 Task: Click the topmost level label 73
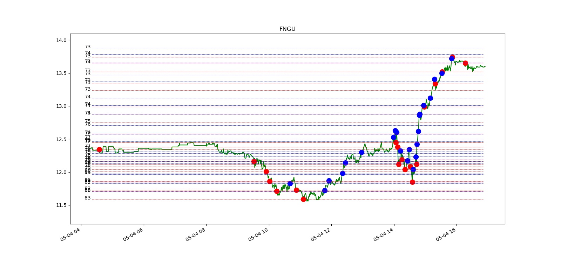[x=88, y=47]
